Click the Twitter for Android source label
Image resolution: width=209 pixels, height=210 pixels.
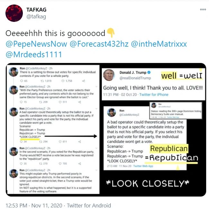pyautogui.click(x=89, y=205)
